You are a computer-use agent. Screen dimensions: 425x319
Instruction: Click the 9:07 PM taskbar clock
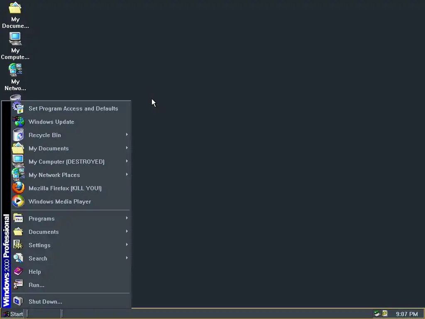407,314
